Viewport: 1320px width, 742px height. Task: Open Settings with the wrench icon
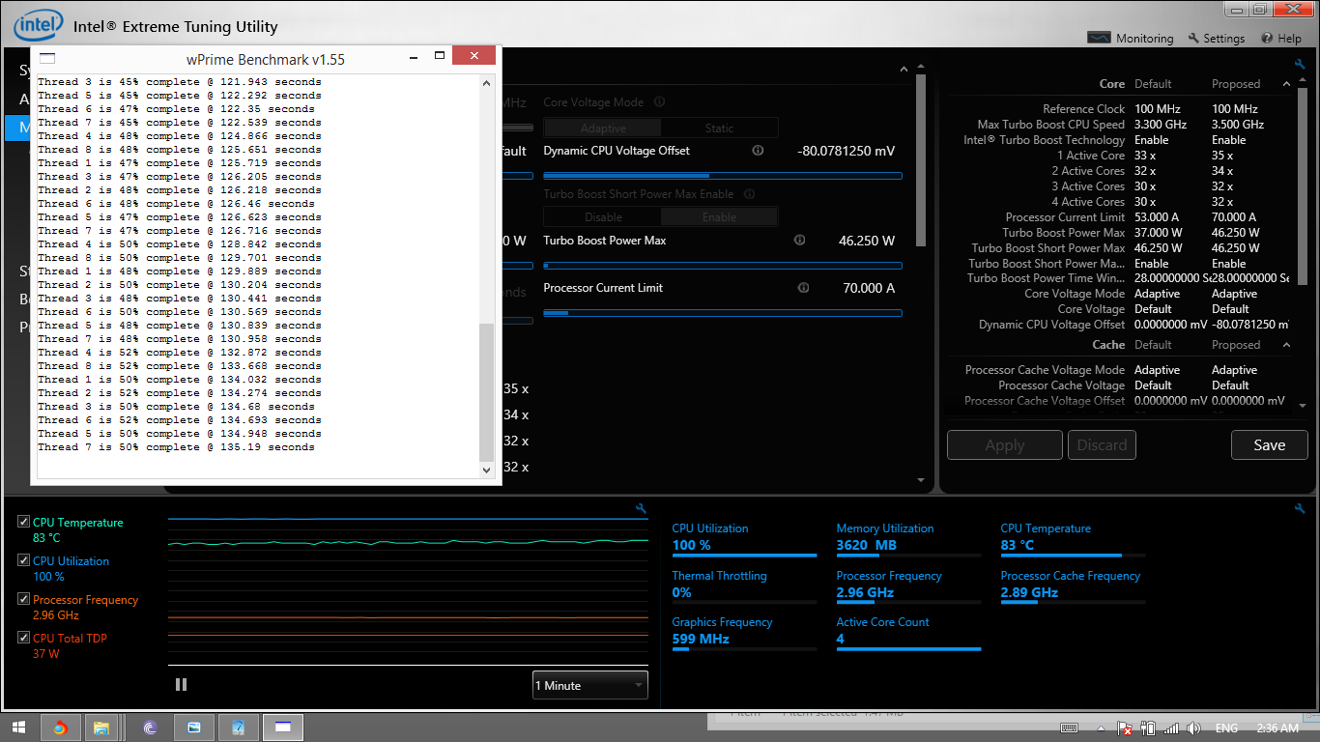tap(1216, 39)
